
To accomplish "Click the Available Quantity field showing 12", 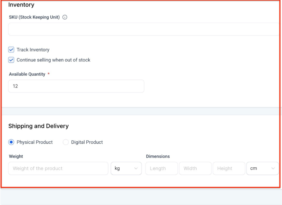I will coord(76,86).
